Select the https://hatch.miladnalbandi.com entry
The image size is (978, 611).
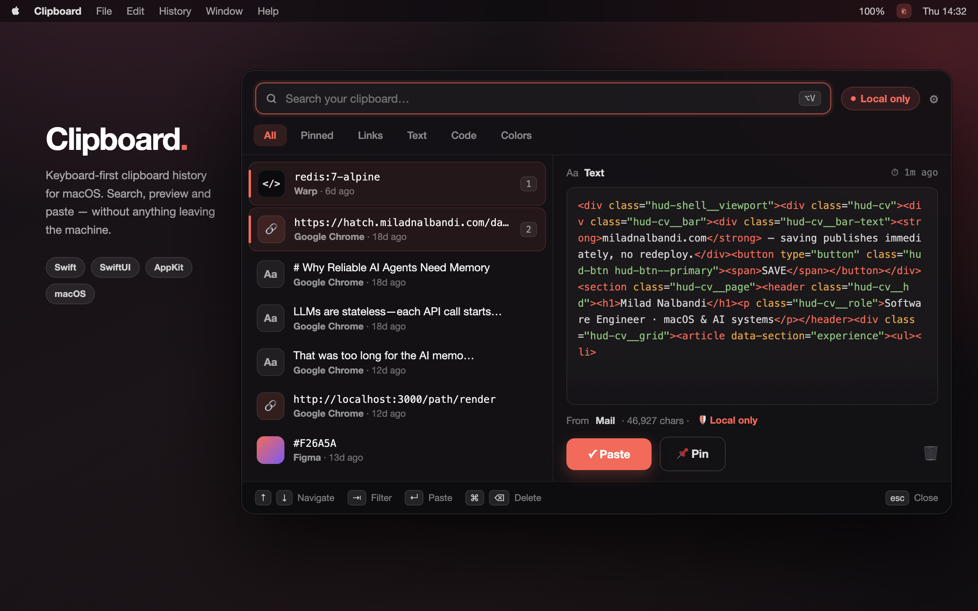point(397,229)
